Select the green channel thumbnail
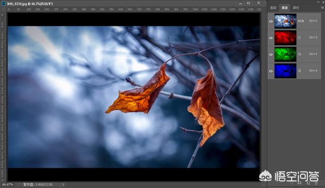 point(285,54)
